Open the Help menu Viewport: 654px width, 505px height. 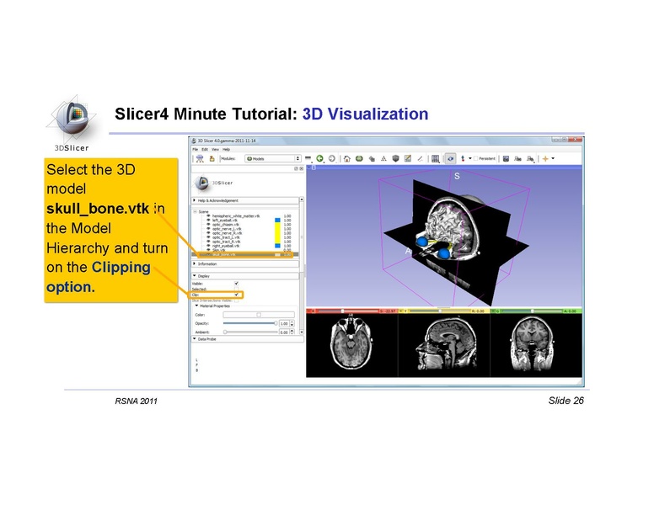coord(226,149)
